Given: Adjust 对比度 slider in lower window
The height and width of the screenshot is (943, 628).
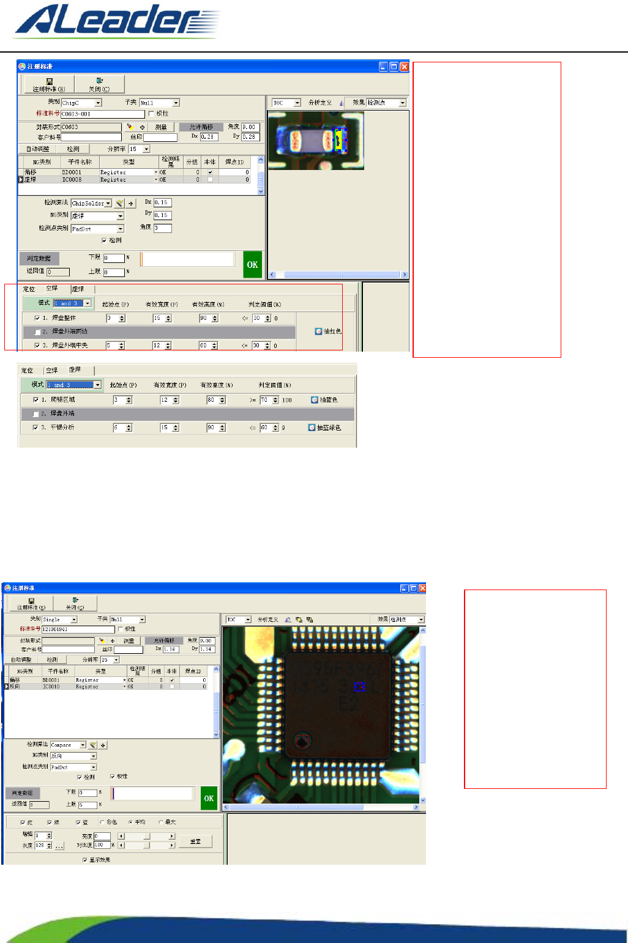Looking at the screenshot, I should click(x=147, y=845).
